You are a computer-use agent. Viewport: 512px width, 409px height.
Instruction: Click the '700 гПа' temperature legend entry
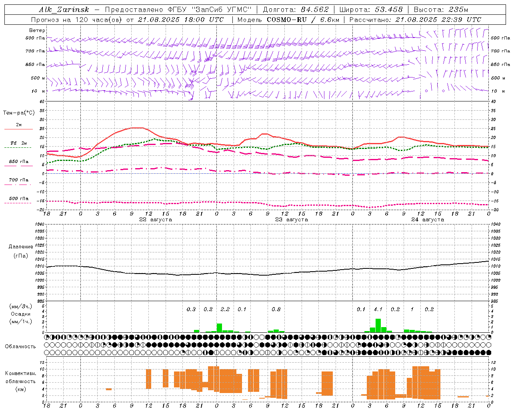[19, 180]
